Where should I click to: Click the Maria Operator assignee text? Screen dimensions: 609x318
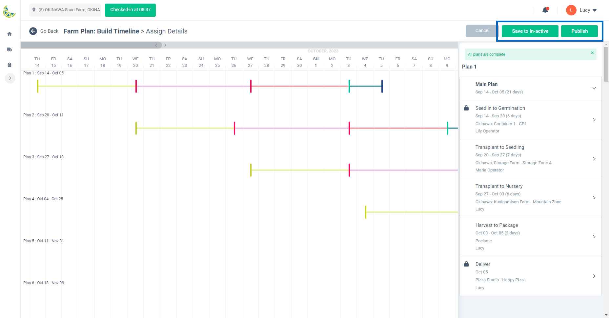point(490,170)
